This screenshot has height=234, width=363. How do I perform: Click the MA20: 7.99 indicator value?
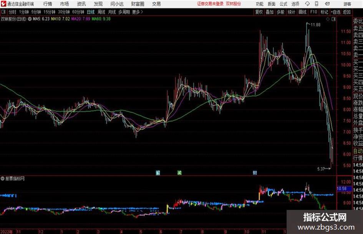click(81, 19)
